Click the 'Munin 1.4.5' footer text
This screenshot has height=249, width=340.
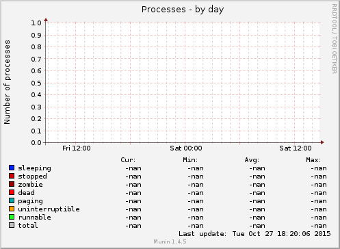click(170, 241)
